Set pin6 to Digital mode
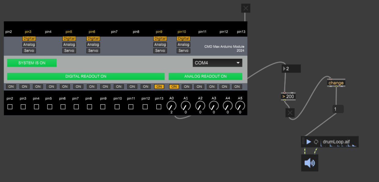Image resolution: width=379 pixels, height=182 pixels. tap(93, 38)
